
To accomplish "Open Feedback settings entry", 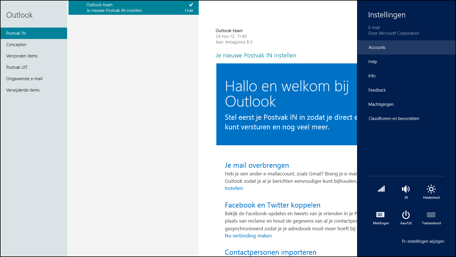I will click(407, 90).
